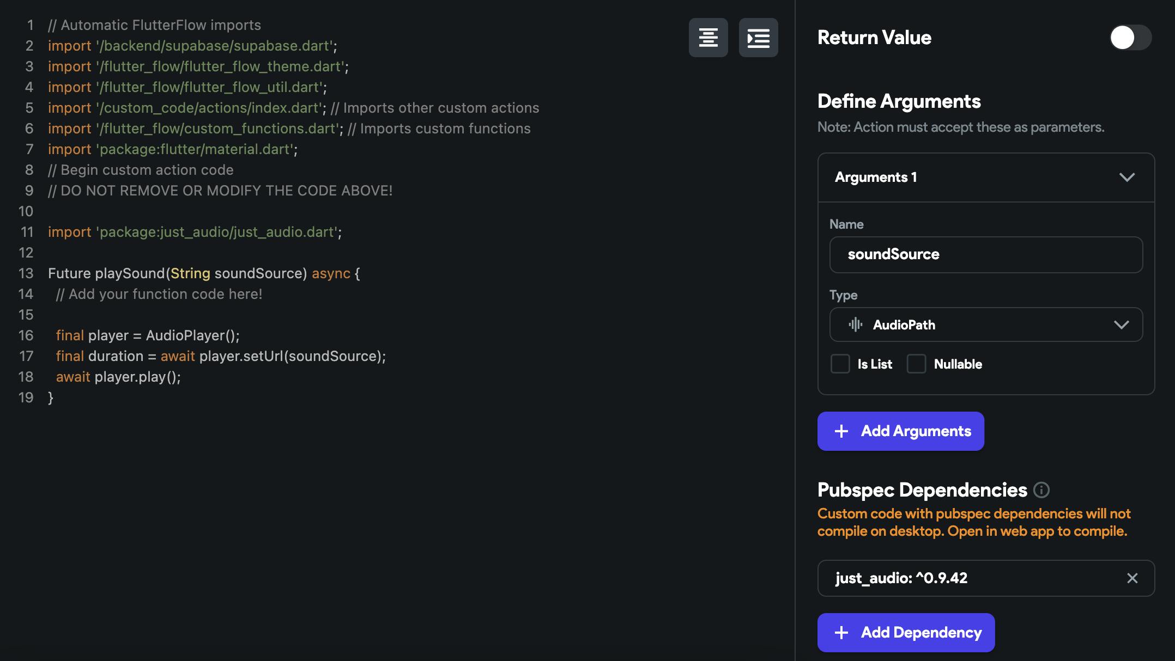Click the soundSource name input field

[985, 254]
